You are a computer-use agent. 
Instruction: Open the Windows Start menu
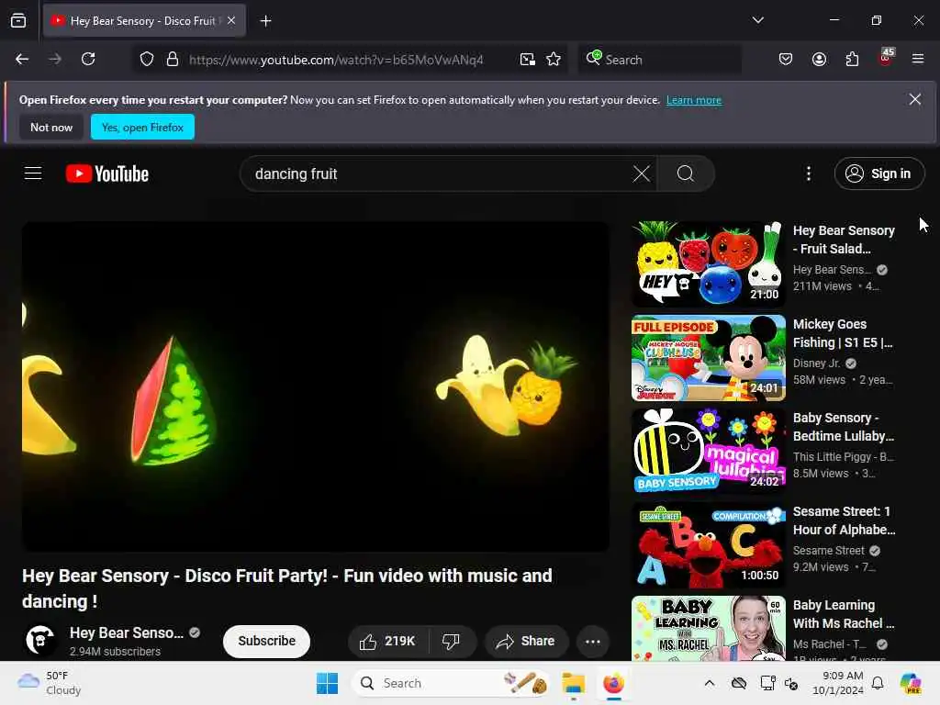click(328, 683)
